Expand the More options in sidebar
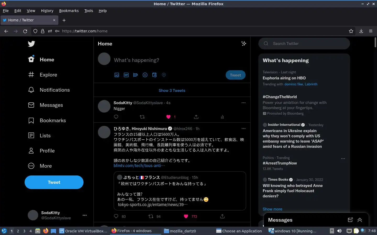Image resolution: width=377 pixels, height=235 pixels. pos(40,166)
